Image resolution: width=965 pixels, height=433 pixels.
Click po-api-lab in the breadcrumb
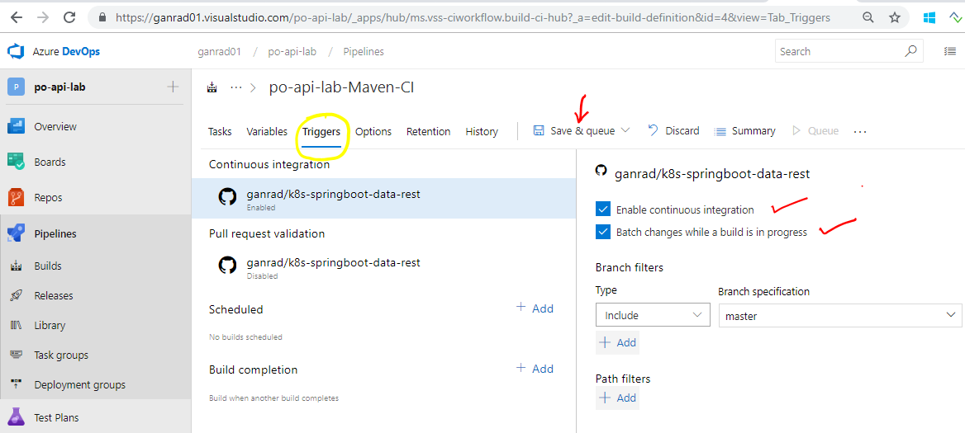click(292, 52)
